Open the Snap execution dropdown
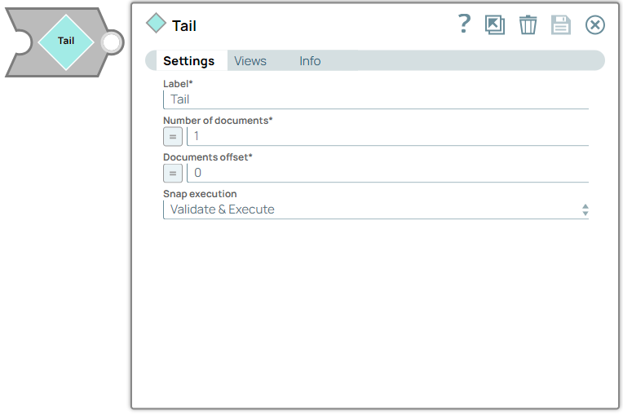 (375, 209)
